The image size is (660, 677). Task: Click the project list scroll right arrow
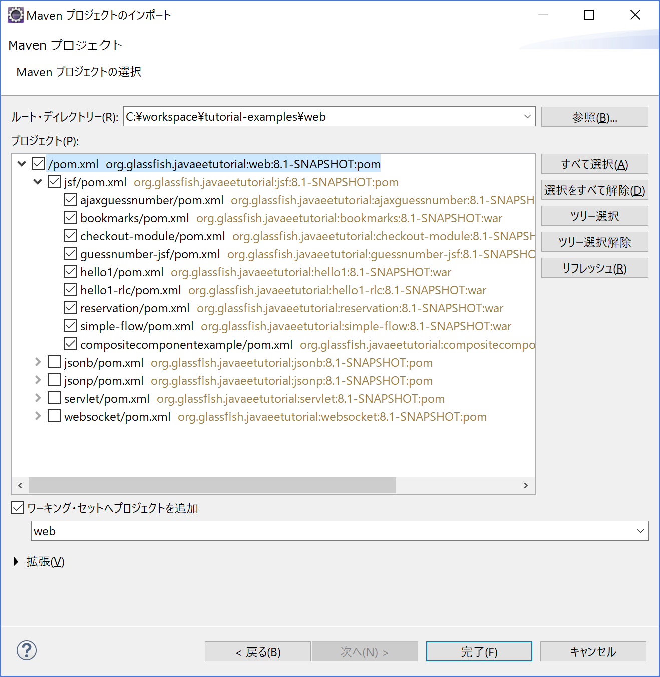click(526, 485)
